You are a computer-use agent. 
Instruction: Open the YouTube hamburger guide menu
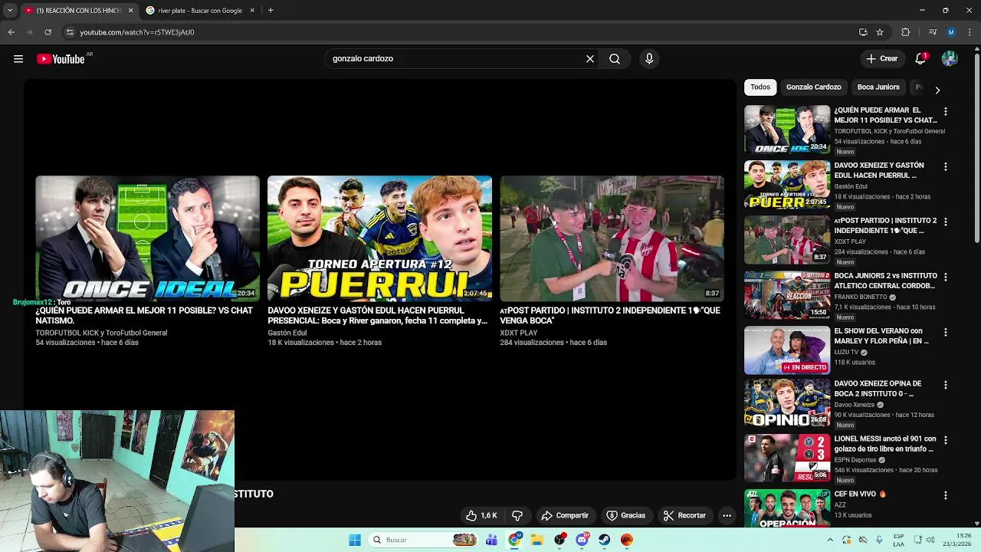[x=18, y=59]
